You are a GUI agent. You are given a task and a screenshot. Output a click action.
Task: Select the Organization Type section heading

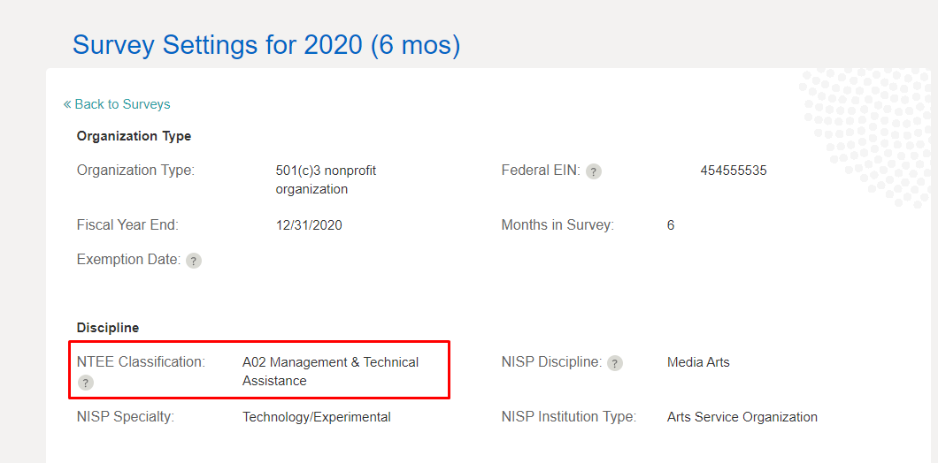point(134,136)
